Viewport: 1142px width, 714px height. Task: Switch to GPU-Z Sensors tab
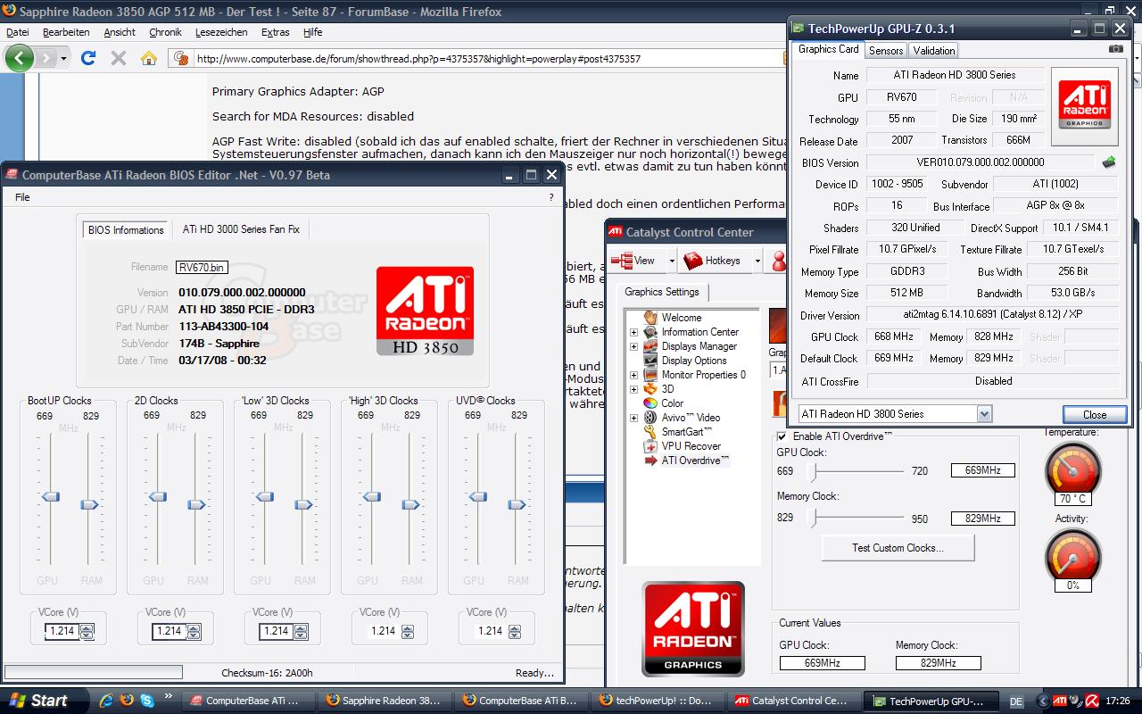click(886, 51)
